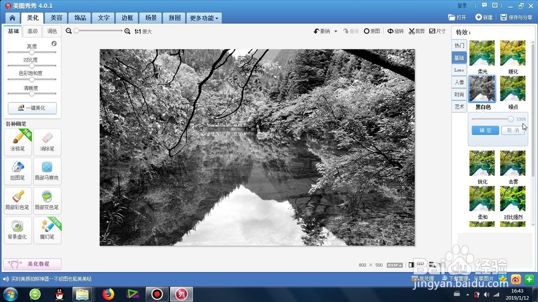Create new canvas with 新建
538x302 pixels.
(x=484, y=17)
